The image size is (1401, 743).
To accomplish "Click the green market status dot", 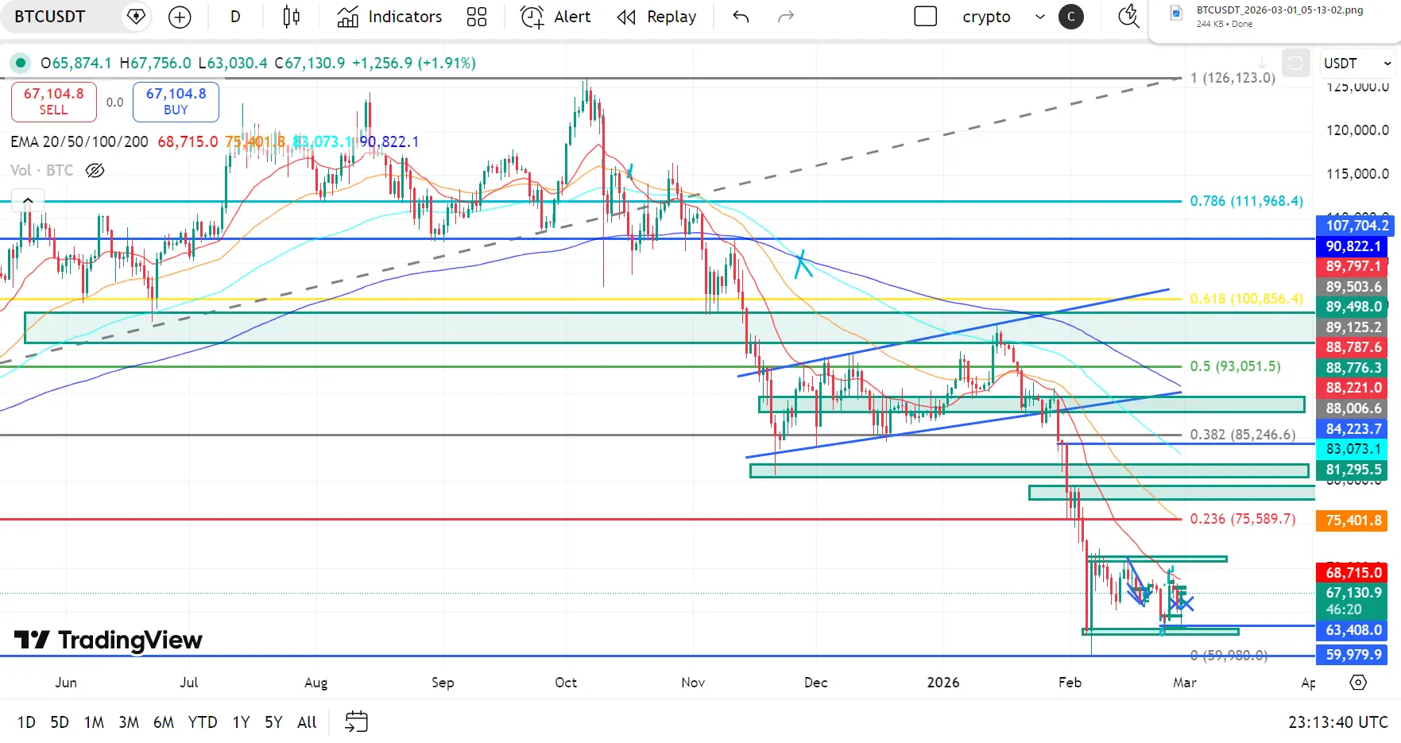I will click(x=21, y=63).
